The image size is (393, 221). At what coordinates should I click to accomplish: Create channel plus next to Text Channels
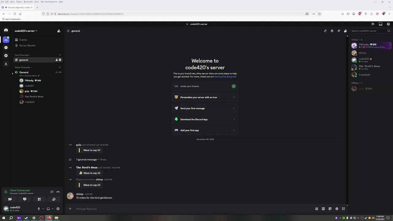(60, 55)
